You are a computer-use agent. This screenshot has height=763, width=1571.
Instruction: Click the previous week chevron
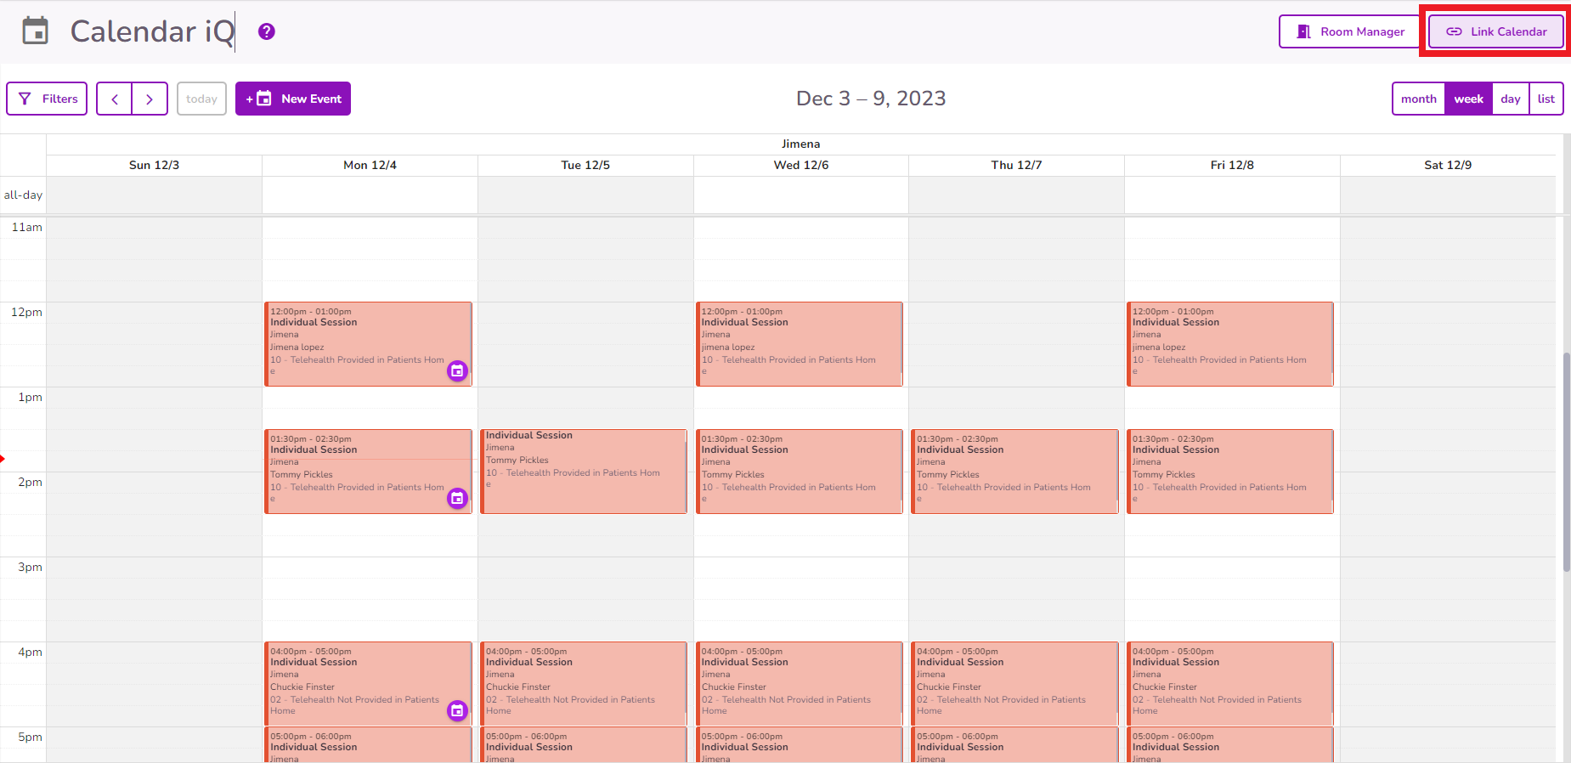pos(114,99)
